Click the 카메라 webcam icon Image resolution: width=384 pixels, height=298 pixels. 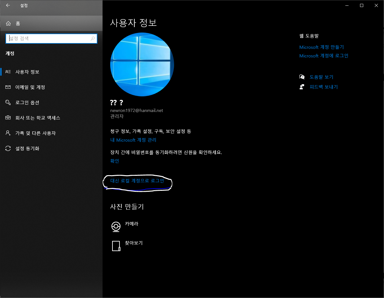tap(116, 227)
